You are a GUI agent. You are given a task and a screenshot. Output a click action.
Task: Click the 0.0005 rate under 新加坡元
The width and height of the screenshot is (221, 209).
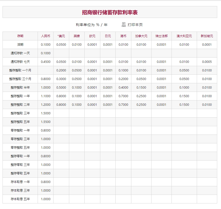[x=207, y=62]
